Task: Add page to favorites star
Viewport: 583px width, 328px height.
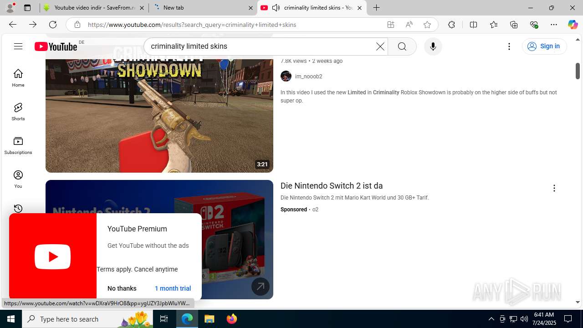Action: (x=427, y=25)
